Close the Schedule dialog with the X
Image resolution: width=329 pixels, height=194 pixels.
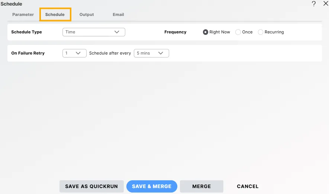[x=326, y=4]
